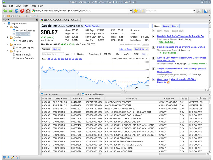Viewport: 213px width, 160px height.
Task: Enable the Nasdaq comparison checkbox
Action: coord(75,54)
